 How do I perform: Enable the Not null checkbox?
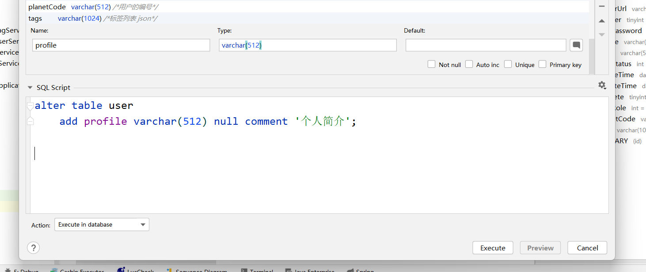tap(432, 64)
